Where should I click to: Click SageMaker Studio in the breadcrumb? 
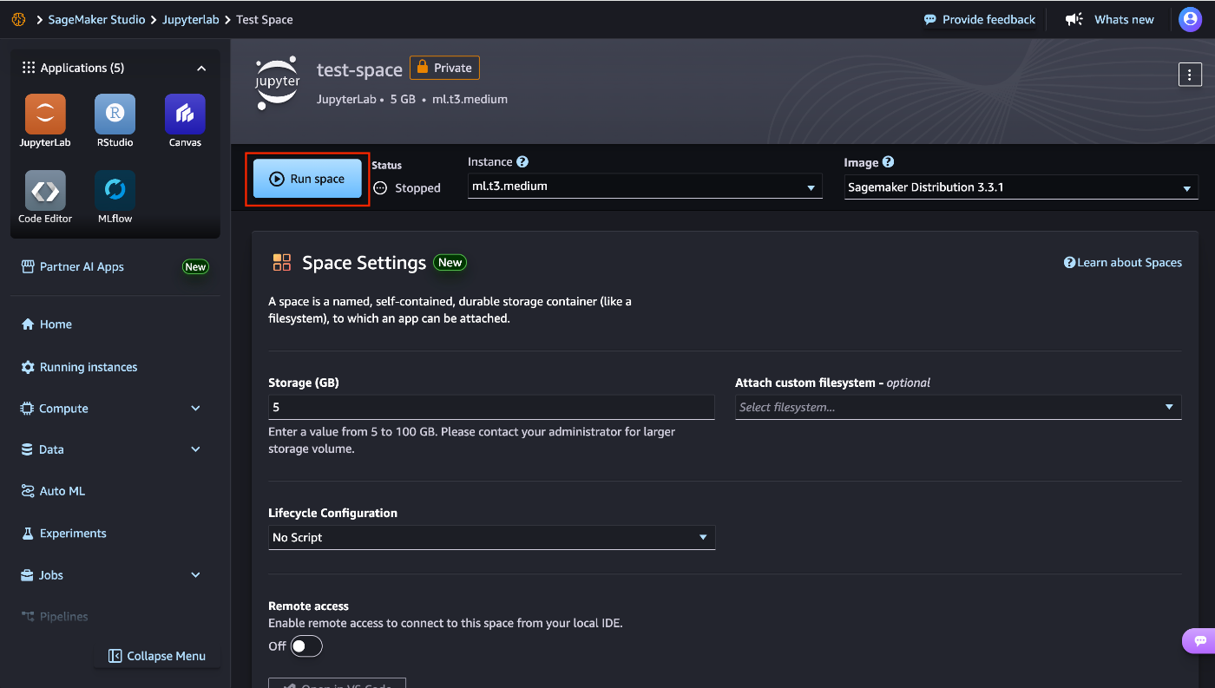click(x=96, y=19)
